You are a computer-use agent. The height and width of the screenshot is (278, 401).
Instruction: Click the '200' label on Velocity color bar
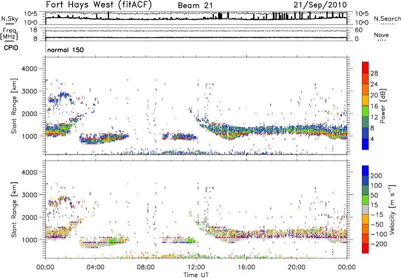tap(376, 176)
